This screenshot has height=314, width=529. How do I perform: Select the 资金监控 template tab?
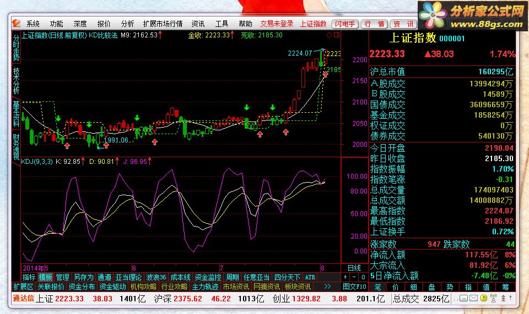[208, 277]
